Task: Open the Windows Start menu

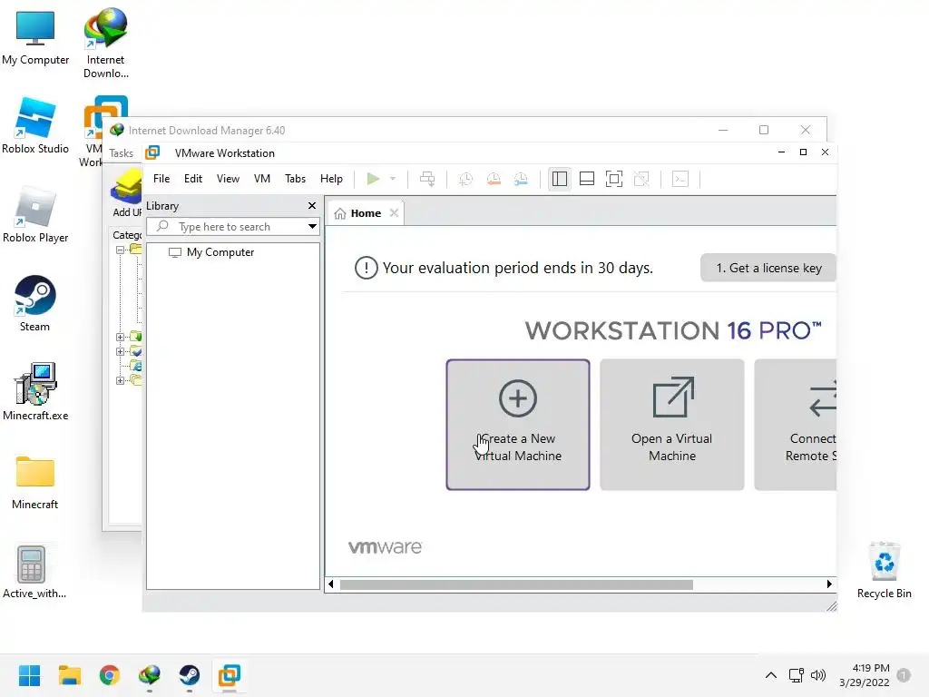Action: pos(29,675)
